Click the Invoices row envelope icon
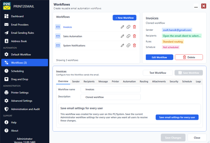This screenshot has height=143, width=210. [x=58, y=27]
